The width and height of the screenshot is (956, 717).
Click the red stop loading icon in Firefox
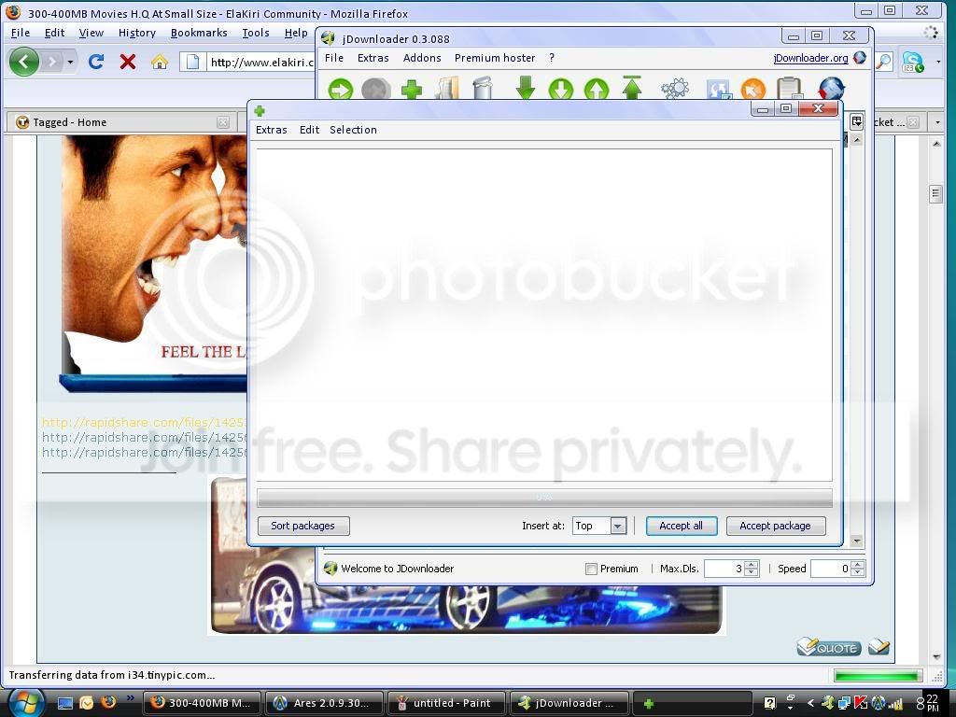coord(127,62)
